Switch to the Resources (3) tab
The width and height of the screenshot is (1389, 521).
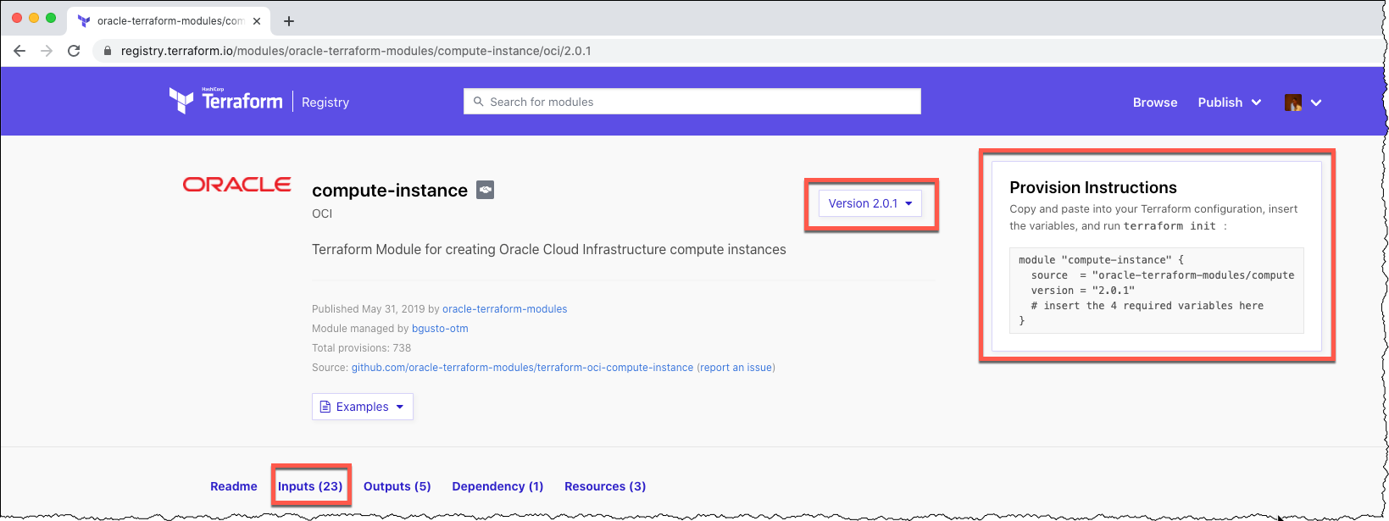point(605,486)
